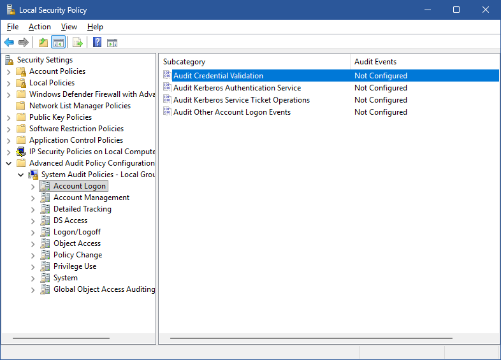Click the left pane horizontal scrollbar
This screenshot has height=360, width=501.
point(61,338)
